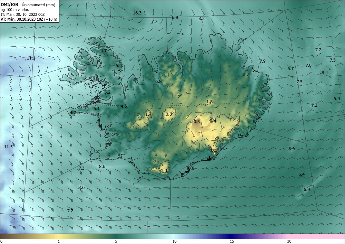Click the 5.4 value label
Screen dimensions: 345x244
[302, 174]
